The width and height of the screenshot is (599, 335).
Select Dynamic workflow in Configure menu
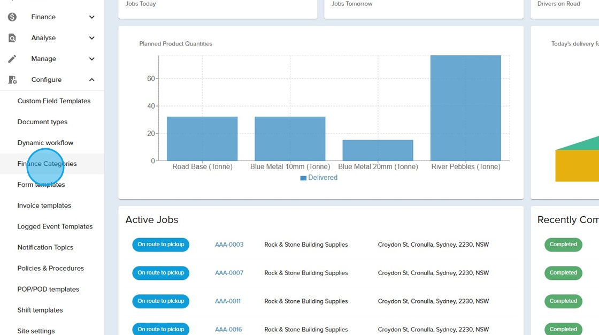[x=45, y=143]
